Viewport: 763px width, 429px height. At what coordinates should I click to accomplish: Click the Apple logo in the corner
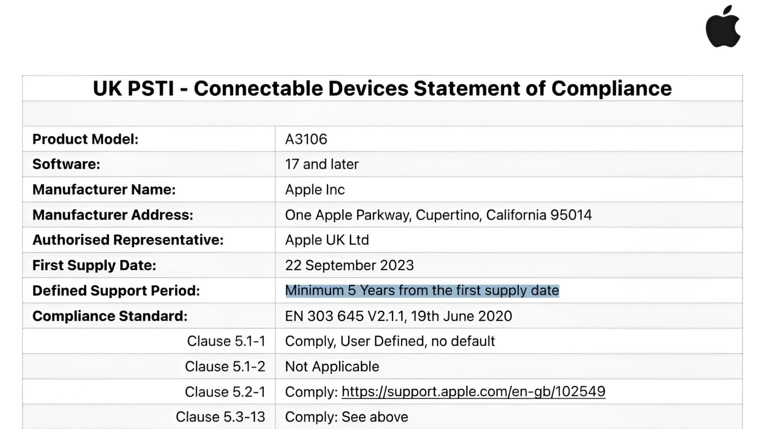tap(723, 27)
